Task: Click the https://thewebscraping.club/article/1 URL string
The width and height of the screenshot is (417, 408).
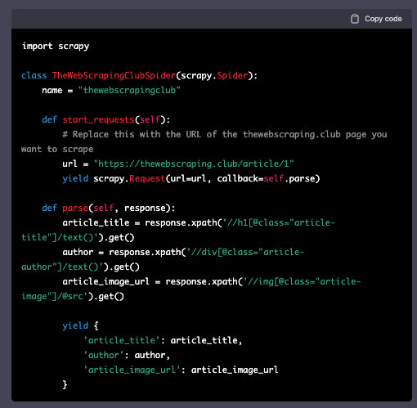Action: pyautogui.click(x=194, y=164)
